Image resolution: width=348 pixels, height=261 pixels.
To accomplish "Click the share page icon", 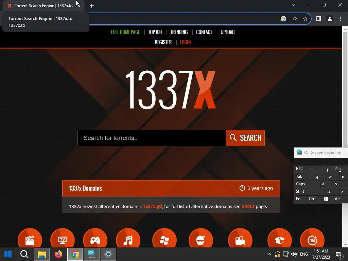I will (294, 19).
